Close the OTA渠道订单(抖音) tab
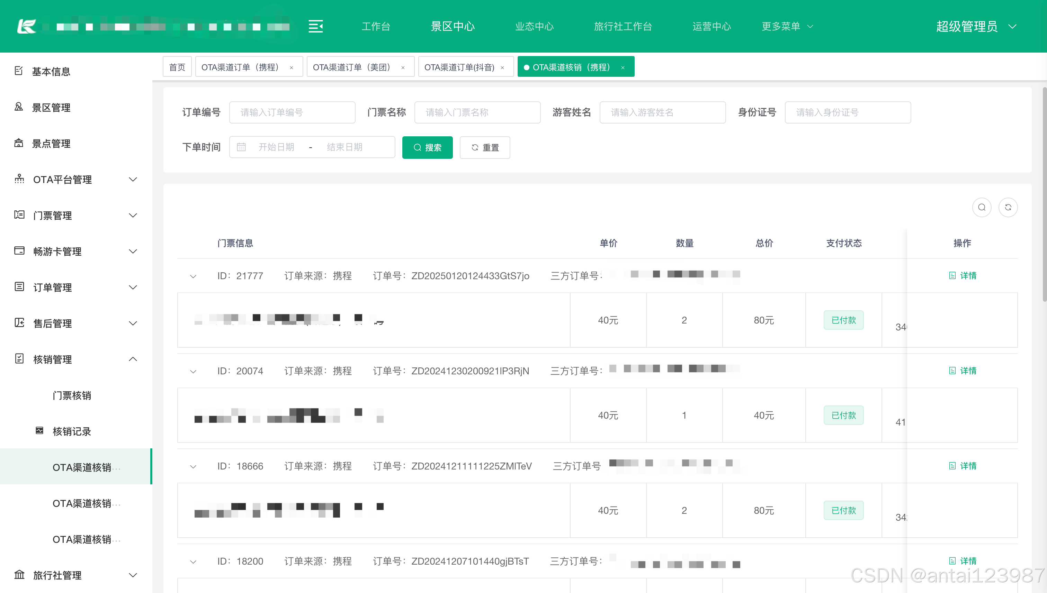 click(x=502, y=67)
